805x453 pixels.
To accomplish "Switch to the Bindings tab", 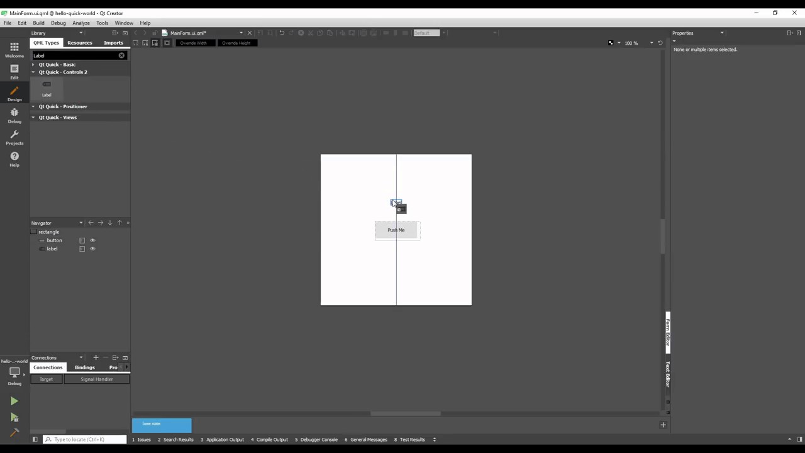I will pos(85,367).
